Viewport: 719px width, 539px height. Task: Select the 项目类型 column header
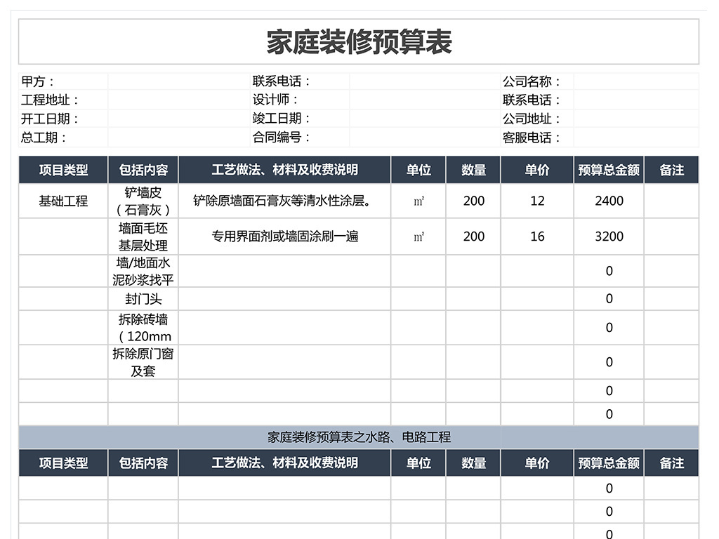(63, 169)
